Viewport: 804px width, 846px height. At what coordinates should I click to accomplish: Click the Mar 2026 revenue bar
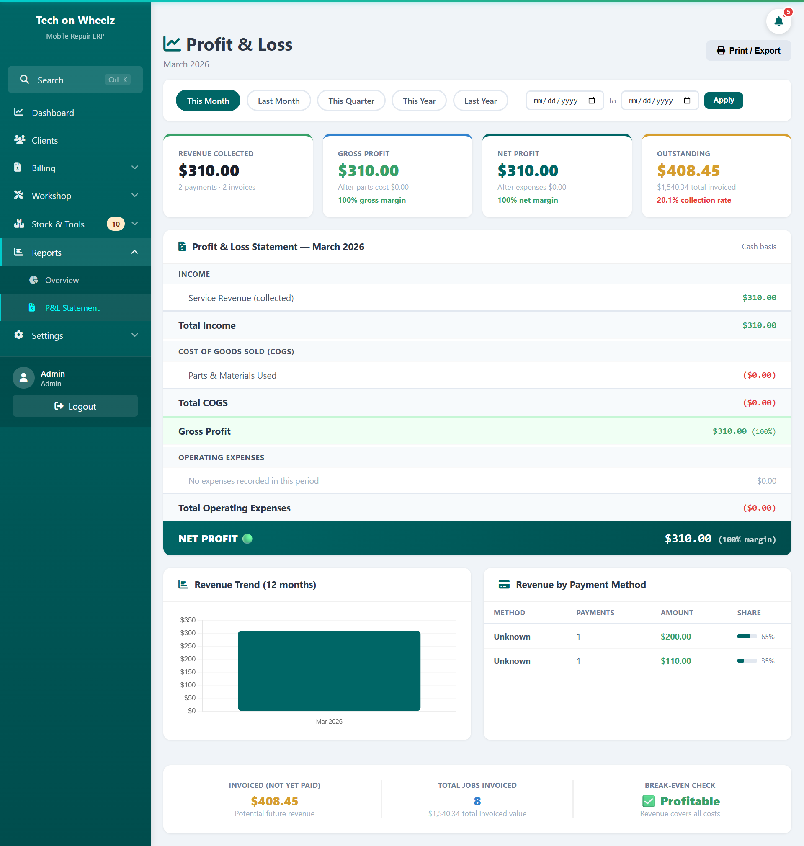(x=329, y=670)
